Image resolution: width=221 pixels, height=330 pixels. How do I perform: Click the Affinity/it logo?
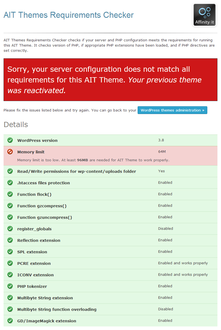tap(205, 15)
